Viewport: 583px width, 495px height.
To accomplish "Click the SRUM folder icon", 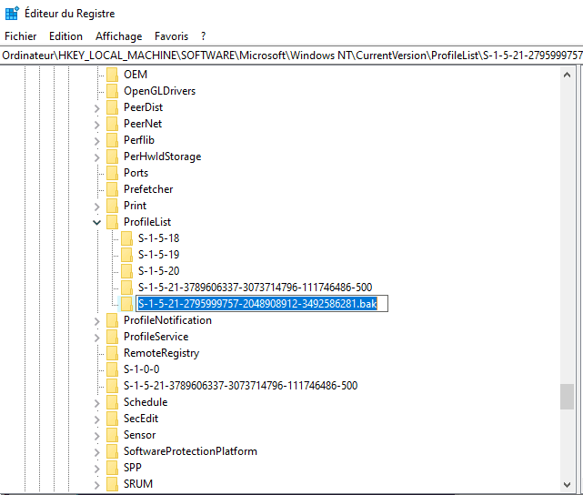I will pyautogui.click(x=112, y=483).
